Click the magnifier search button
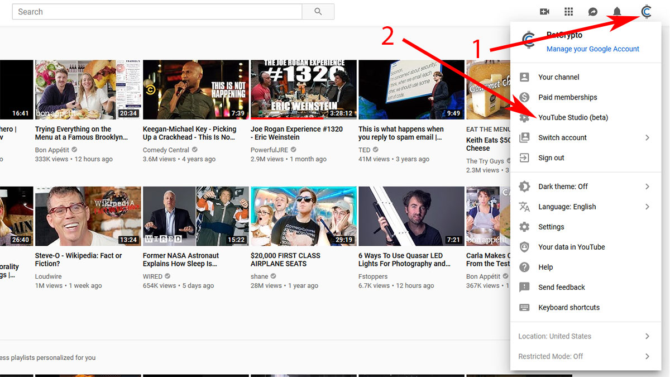Viewport: 670px width, 377px height. [x=318, y=12]
